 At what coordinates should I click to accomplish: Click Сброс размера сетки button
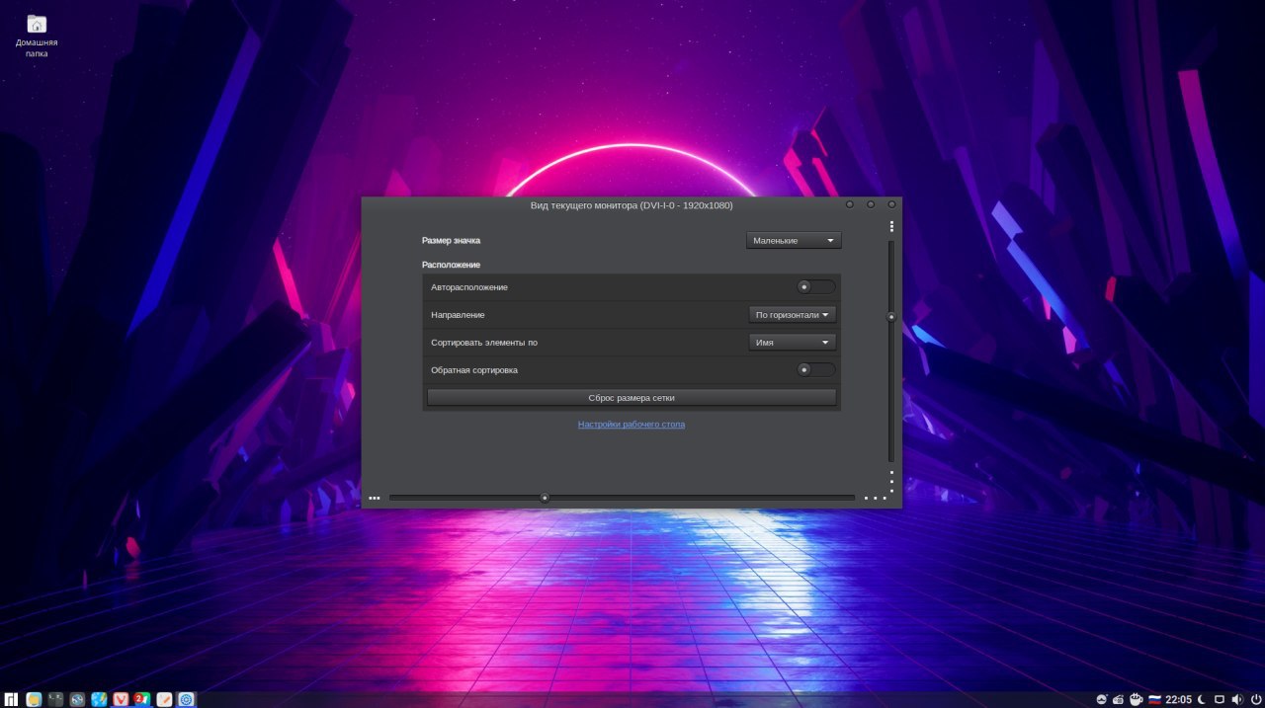pos(632,397)
